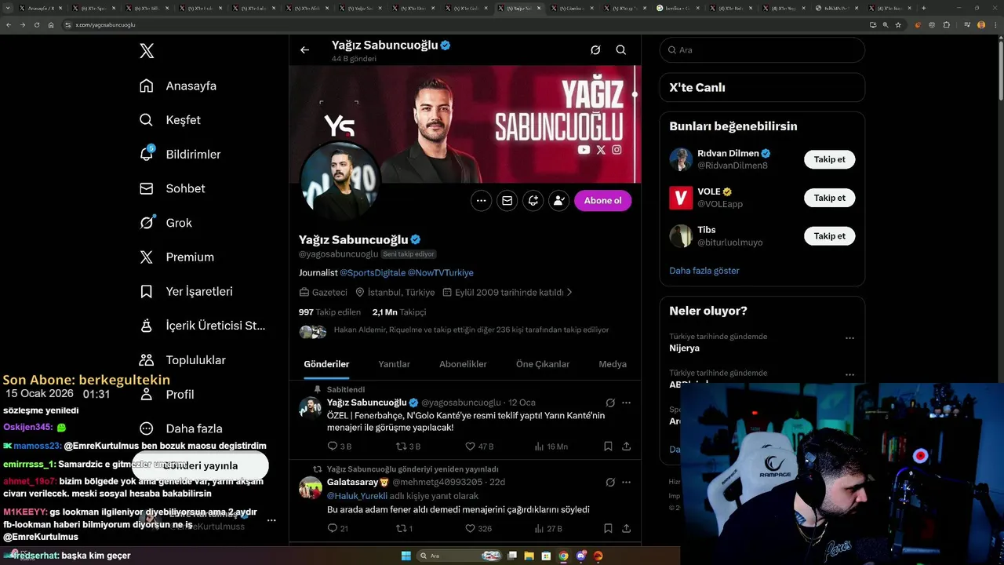1004x565 pixels.
Task: Reload the page in browser
Action: (36, 25)
